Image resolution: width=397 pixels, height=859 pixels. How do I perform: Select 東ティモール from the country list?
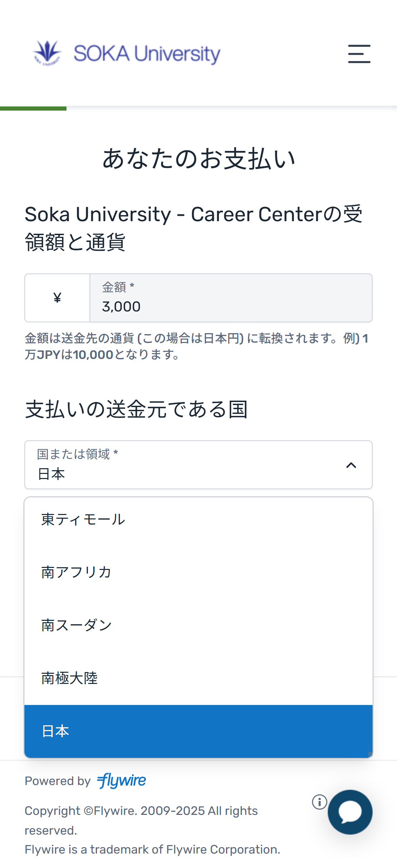pyautogui.click(x=83, y=519)
